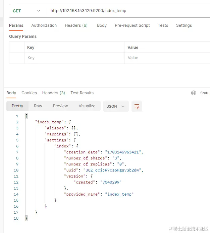This screenshot has width=210, height=233.
Task: Go to the request Tests tab
Action: click(x=163, y=25)
